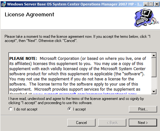Minimize the installer window
Screen dimensions: 160x131
(146, 4)
